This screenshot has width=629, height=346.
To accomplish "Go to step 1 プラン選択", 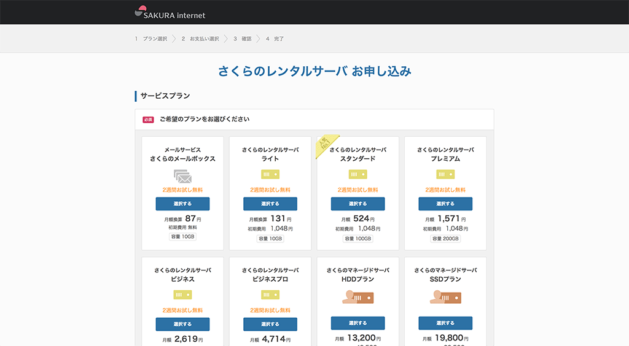I will tap(151, 39).
